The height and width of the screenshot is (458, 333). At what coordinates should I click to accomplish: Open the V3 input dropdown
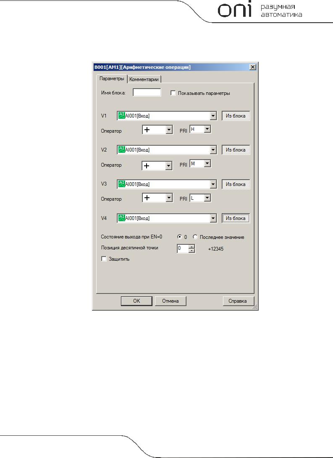coord(213,184)
